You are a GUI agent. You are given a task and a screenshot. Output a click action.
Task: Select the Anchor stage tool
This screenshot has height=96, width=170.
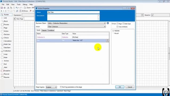coord(5,61)
